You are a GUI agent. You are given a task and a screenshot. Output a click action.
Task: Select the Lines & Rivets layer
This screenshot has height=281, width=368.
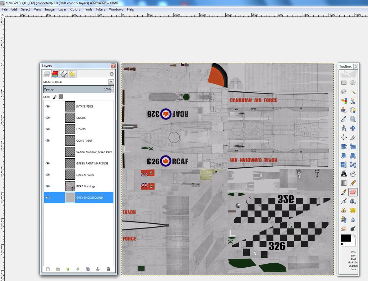coord(85,175)
